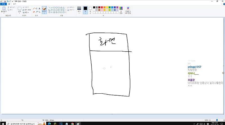Save the drawing from quick access toolbar
This screenshot has width=225, height=125.
click(x=5, y=1)
